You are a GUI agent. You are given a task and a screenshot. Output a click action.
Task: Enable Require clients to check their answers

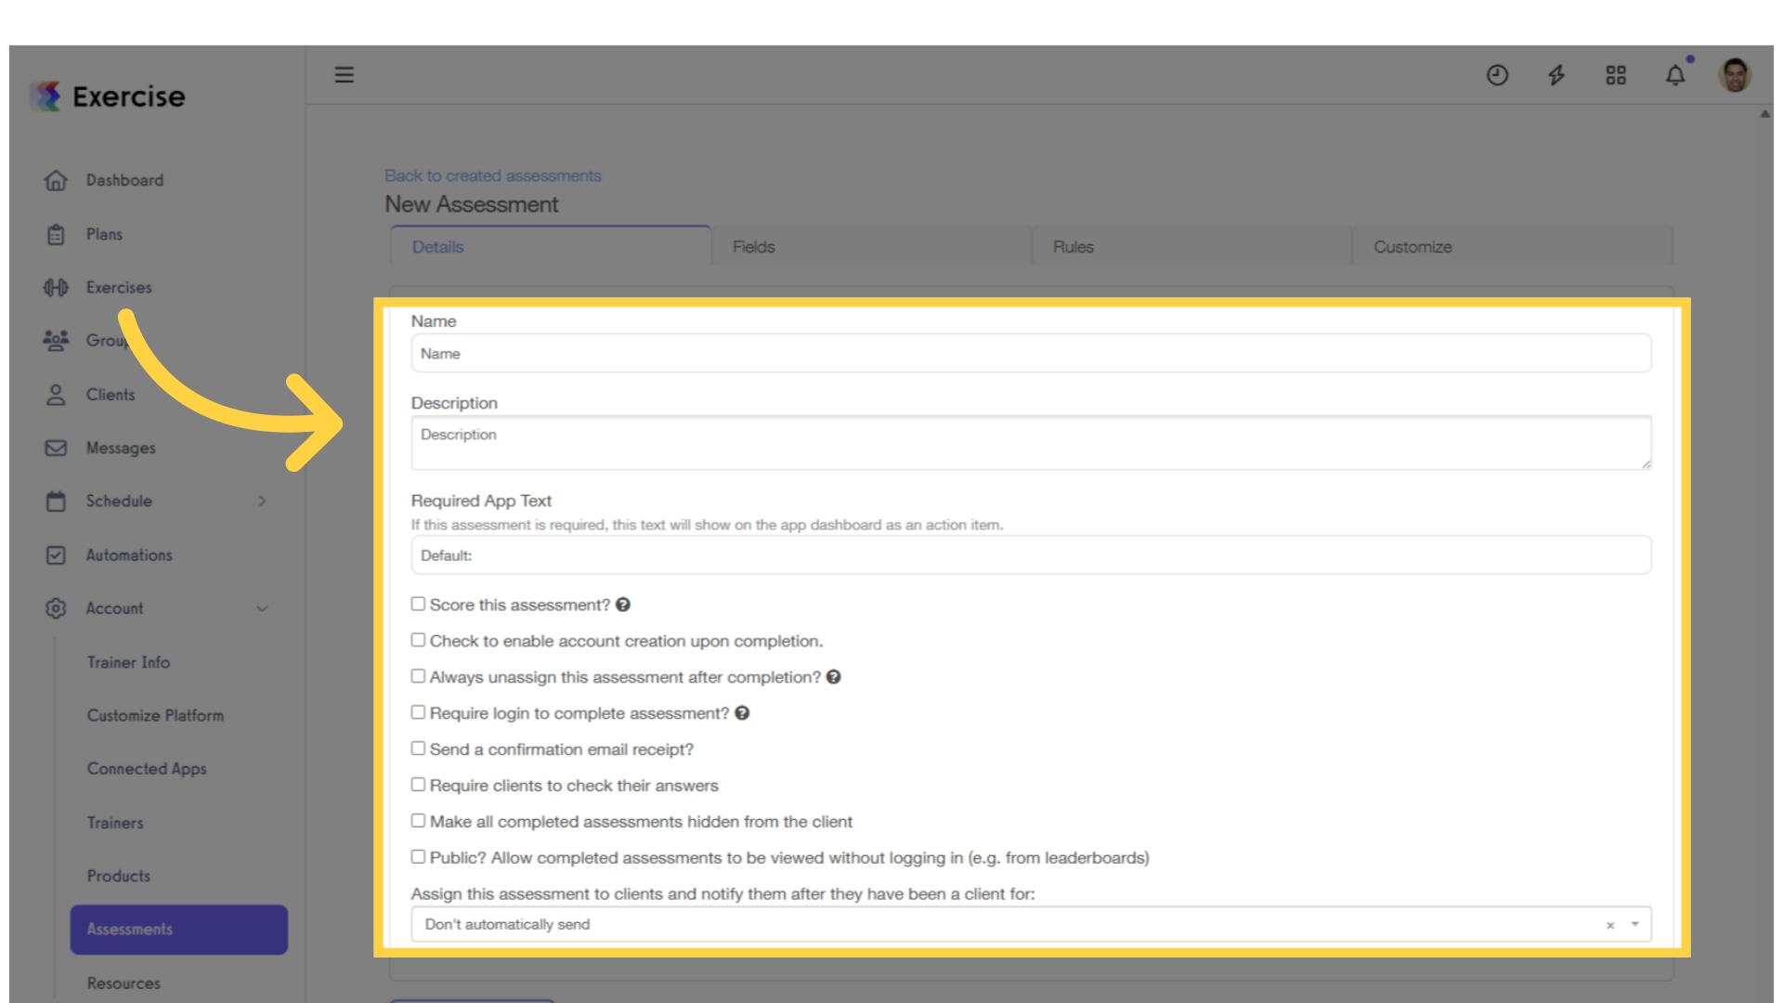point(418,785)
